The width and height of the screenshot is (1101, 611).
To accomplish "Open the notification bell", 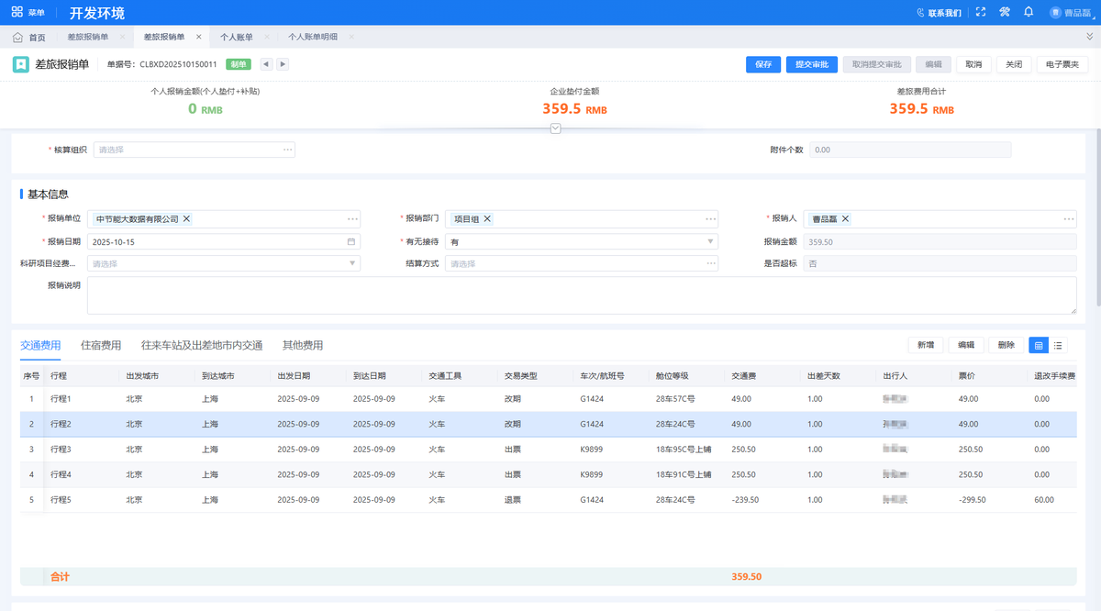I will click(1029, 13).
